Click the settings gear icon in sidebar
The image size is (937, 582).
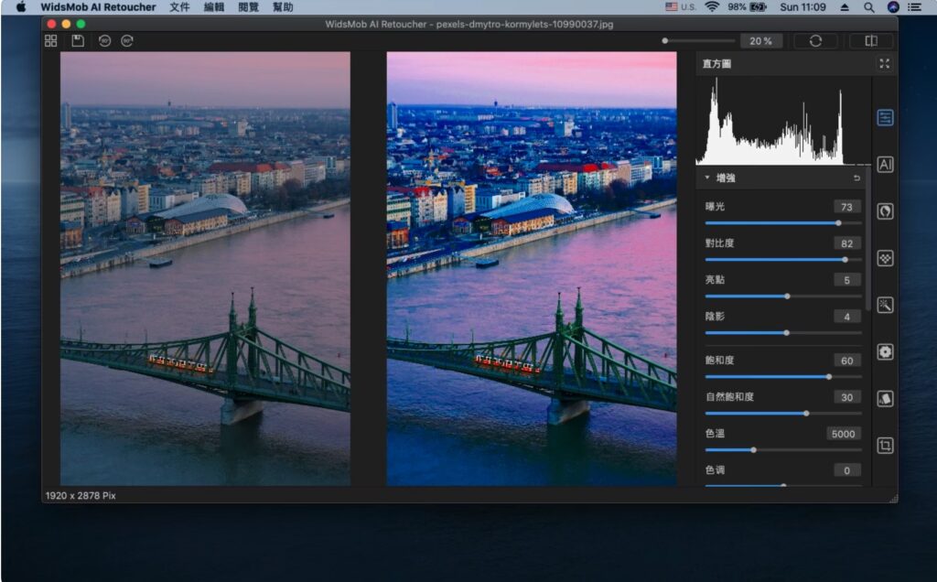[884, 351]
